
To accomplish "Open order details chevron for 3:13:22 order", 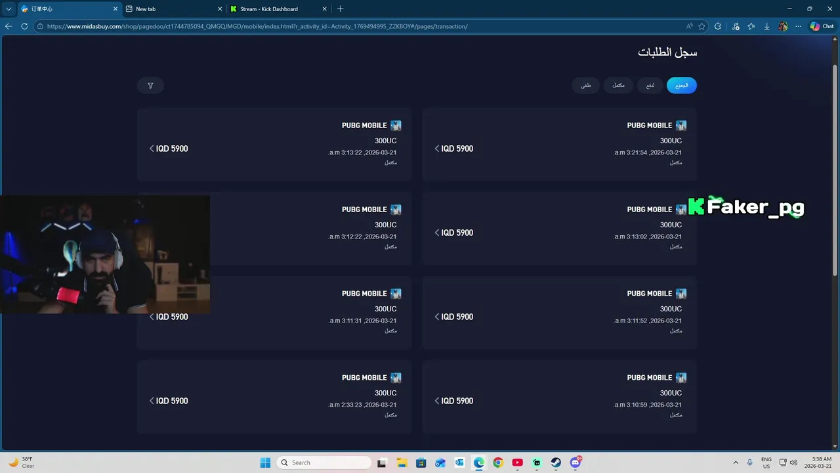I will pyautogui.click(x=152, y=148).
